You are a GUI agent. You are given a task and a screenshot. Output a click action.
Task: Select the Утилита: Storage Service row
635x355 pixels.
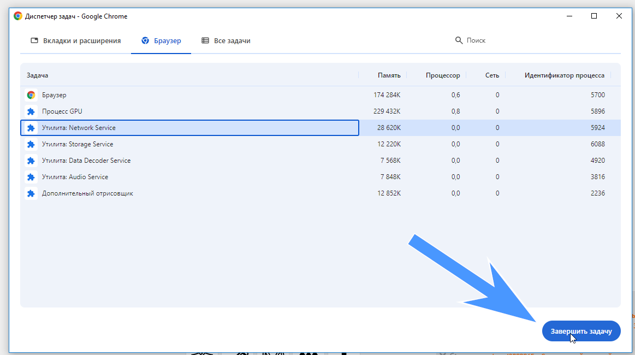[321, 144]
